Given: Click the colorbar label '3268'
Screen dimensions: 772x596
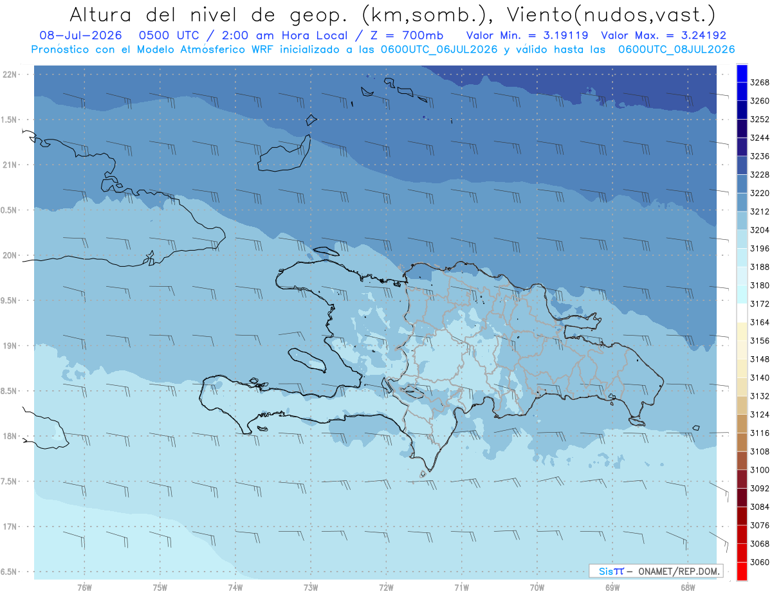Looking at the screenshot, I should pos(760,82).
